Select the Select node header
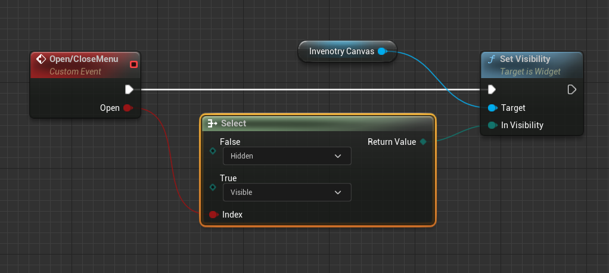The width and height of the screenshot is (609, 273). pos(318,123)
